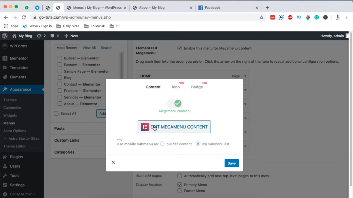Switch to the Search pages tab
The image size is (353, 198).
click(x=106, y=48)
